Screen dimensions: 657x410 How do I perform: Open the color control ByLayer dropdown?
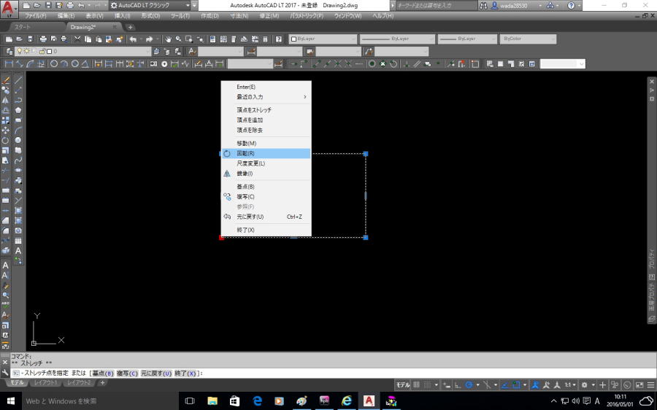pyautogui.click(x=323, y=39)
